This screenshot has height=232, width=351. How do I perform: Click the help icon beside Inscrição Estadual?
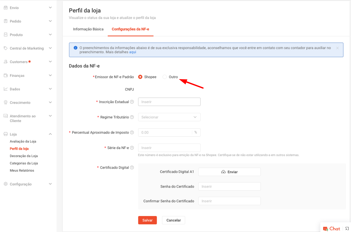click(x=132, y=102)
